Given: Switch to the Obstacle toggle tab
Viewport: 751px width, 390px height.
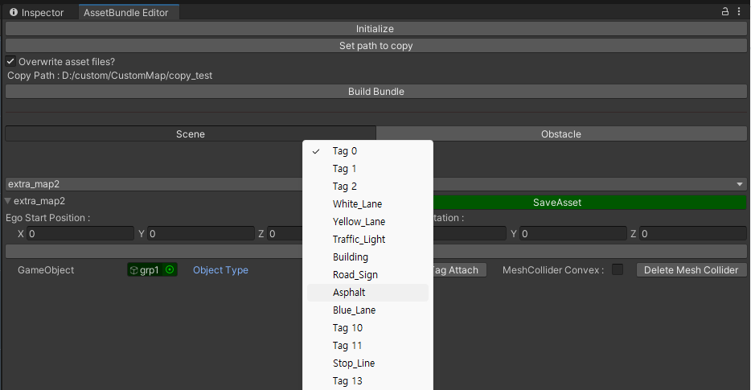Looking at the screenshot, I should [560, 134].
